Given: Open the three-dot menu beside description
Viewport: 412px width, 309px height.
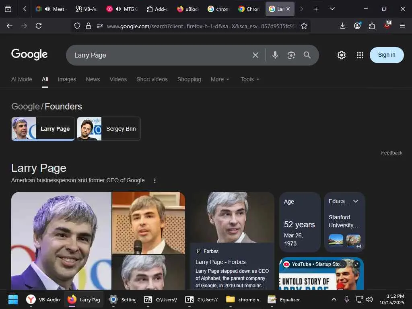Looking at the screenshot, I should [155, 181].
